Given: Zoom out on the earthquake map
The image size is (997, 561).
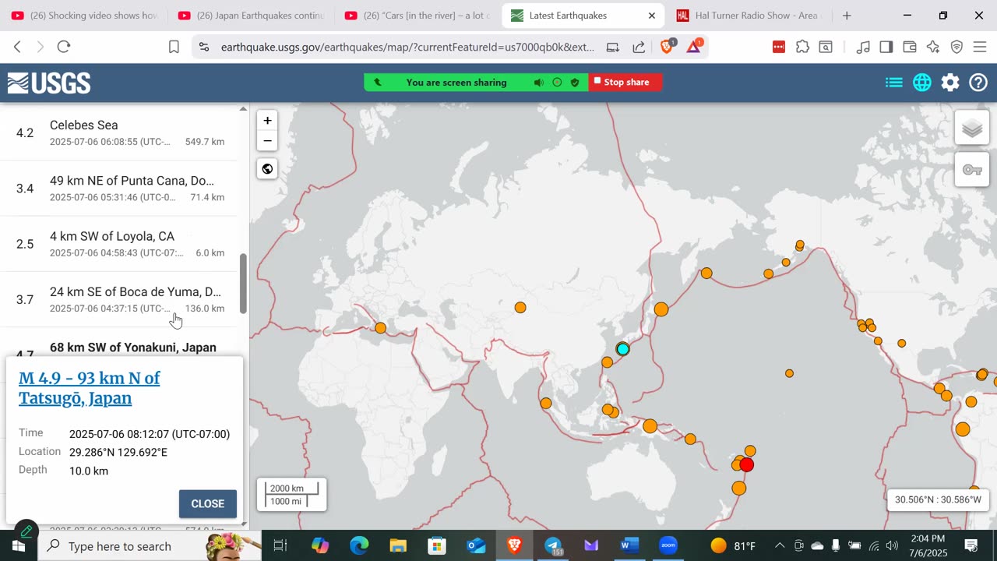Looking at the screenshot, I should [267, 141].
